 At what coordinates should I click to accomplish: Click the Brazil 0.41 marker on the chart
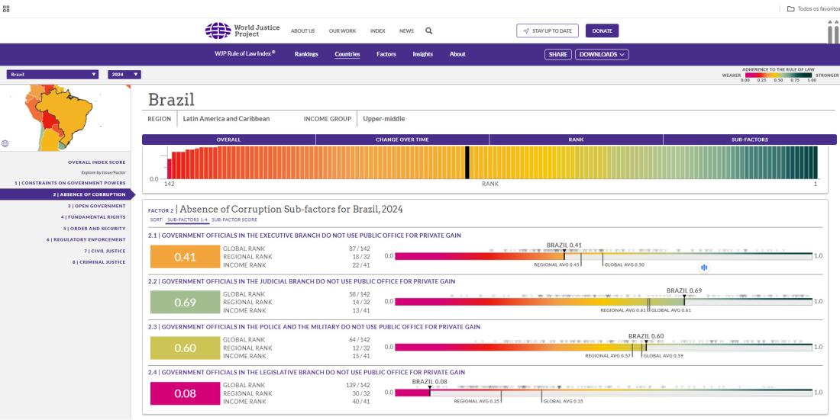pyautogui.click(x=564, y=249)
